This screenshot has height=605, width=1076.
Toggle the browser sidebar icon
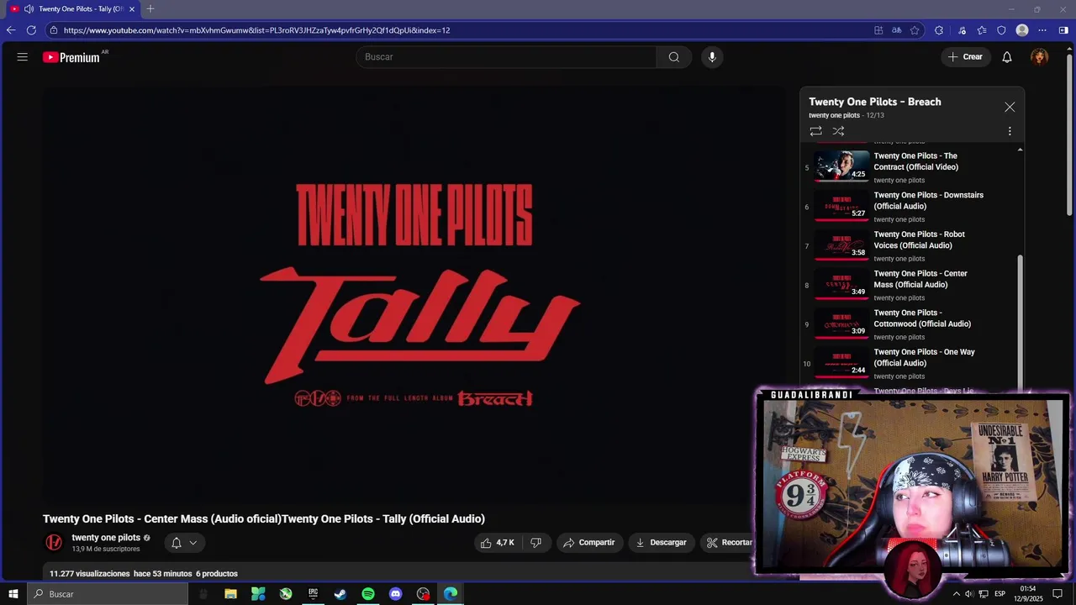pyautogui.click(x=1063, y=30)
